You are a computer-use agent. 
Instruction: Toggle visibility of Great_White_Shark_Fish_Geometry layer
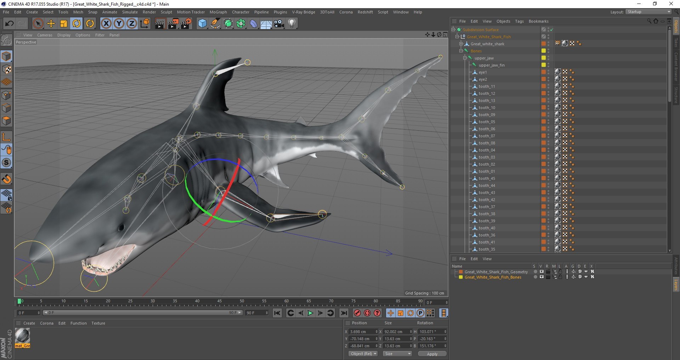pos(541,272)
